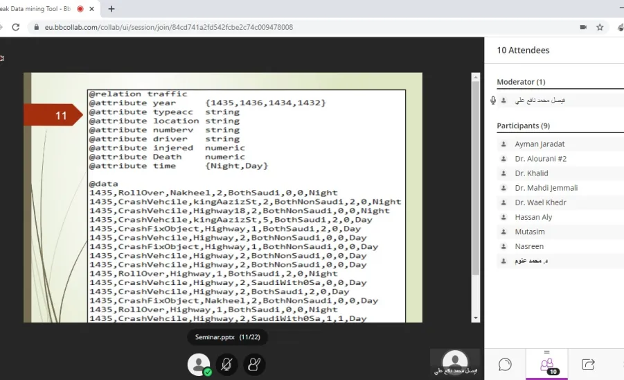
Task: Focus the eu.bbcollab.com URL field
Action: 169,27
